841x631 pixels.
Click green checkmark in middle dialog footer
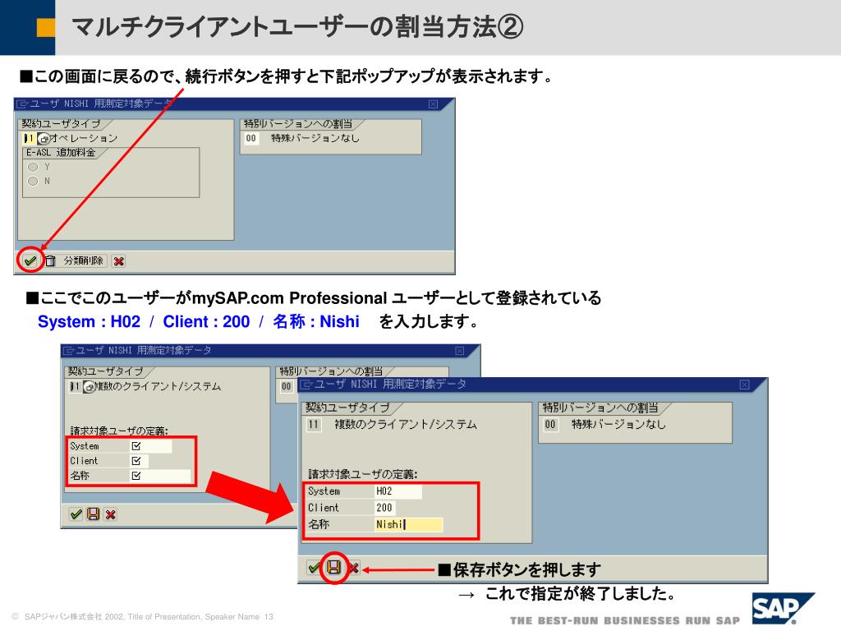[76, 514]
